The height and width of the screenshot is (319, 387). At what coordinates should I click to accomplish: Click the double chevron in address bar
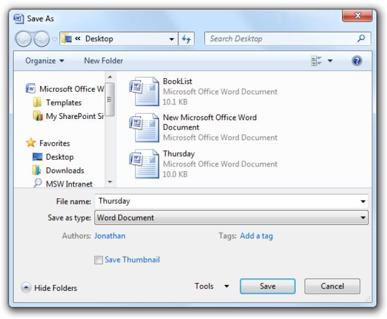(78, 38)
